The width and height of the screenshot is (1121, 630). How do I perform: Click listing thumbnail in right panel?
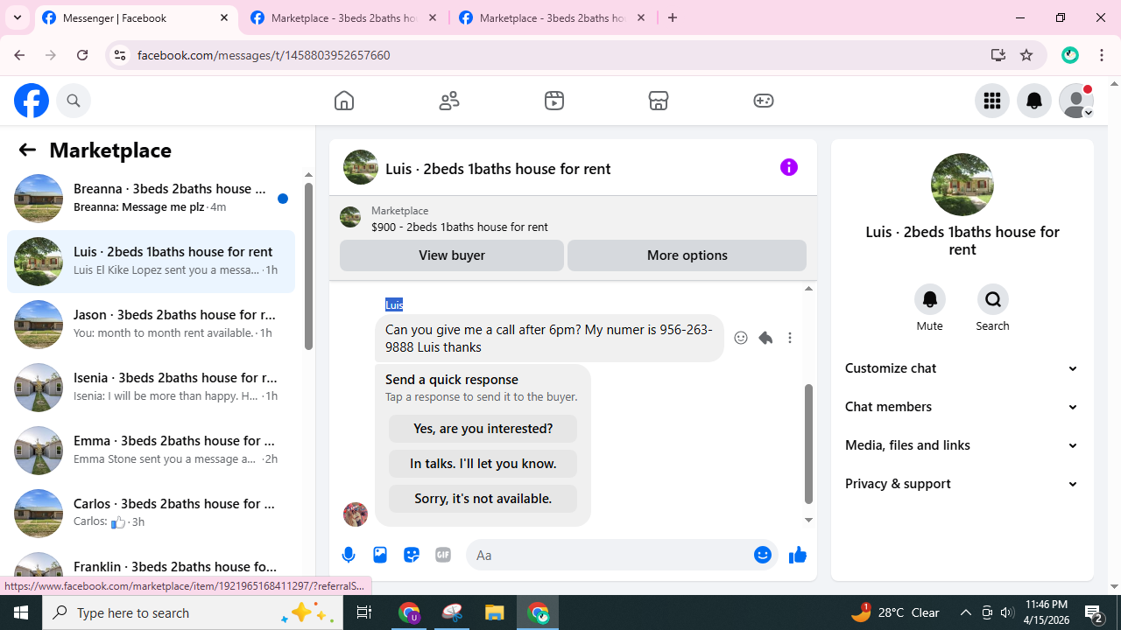click(x=962, y=185)
